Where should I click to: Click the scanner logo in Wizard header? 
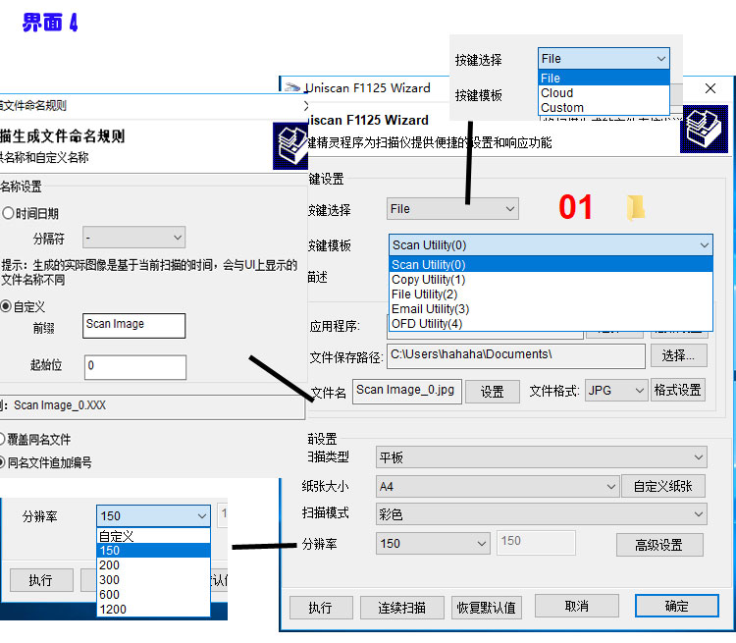click(x=704, y=129)
